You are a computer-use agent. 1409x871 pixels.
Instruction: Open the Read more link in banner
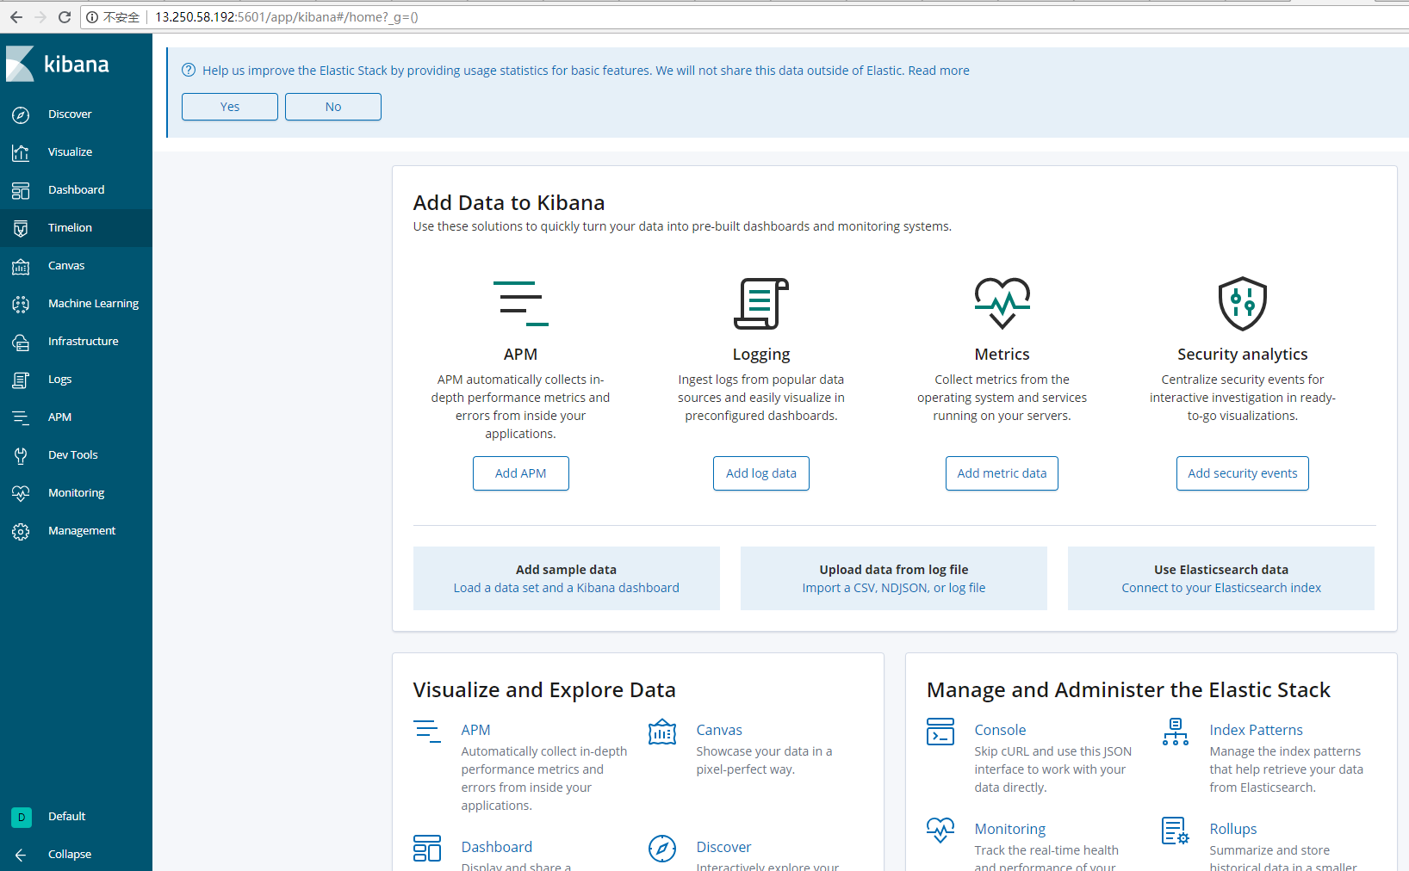pyautogui.click(x=939, y=71)
